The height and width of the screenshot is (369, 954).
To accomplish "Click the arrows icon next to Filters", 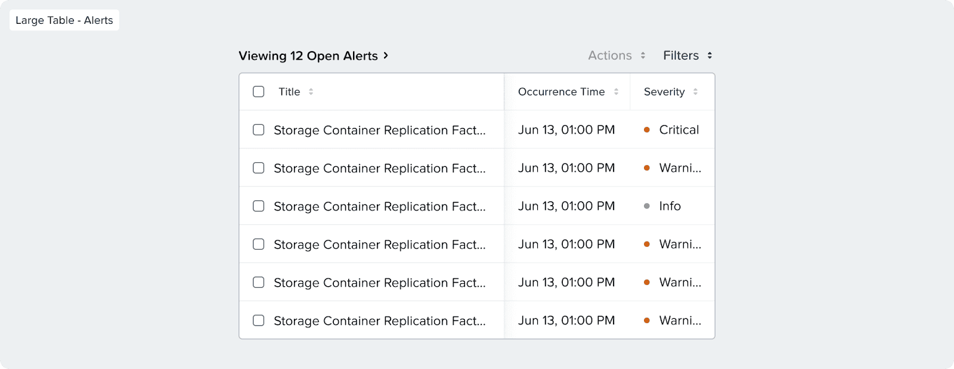I will 710,55.
